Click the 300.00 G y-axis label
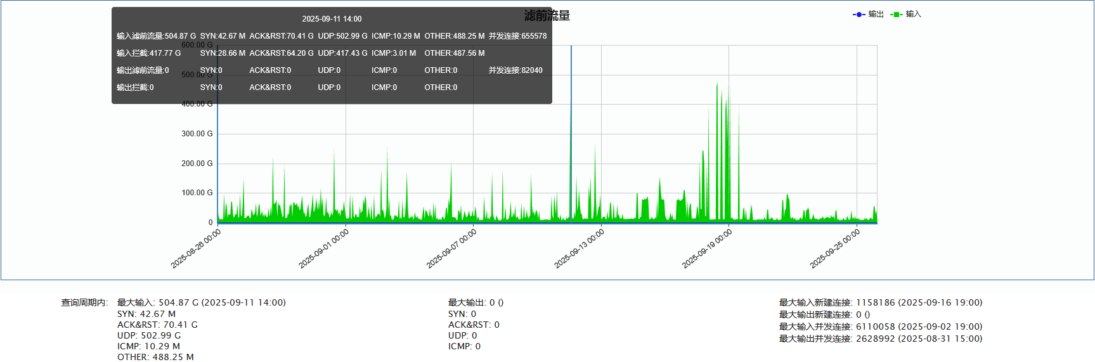 click(197, 134)
